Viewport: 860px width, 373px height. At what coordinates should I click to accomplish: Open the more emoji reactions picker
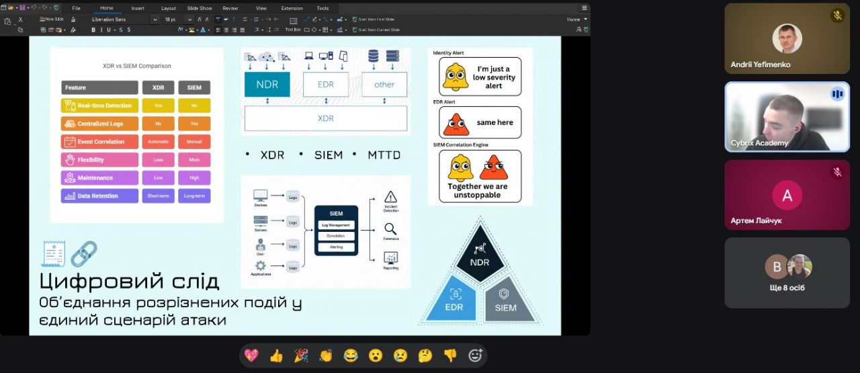coord(475,356)
